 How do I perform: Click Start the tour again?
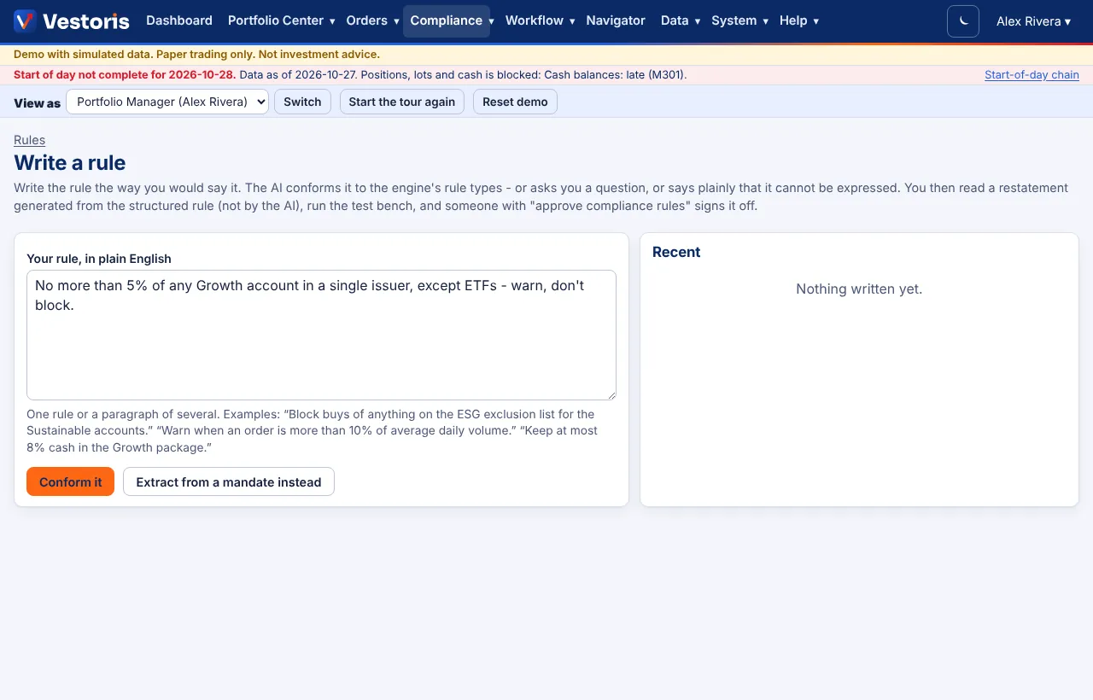point(402,102)
